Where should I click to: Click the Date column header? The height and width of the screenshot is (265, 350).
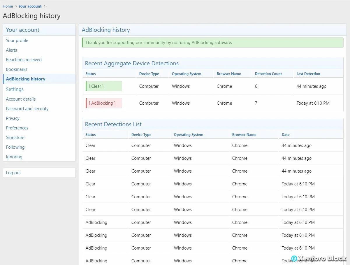tap(286, 135)
